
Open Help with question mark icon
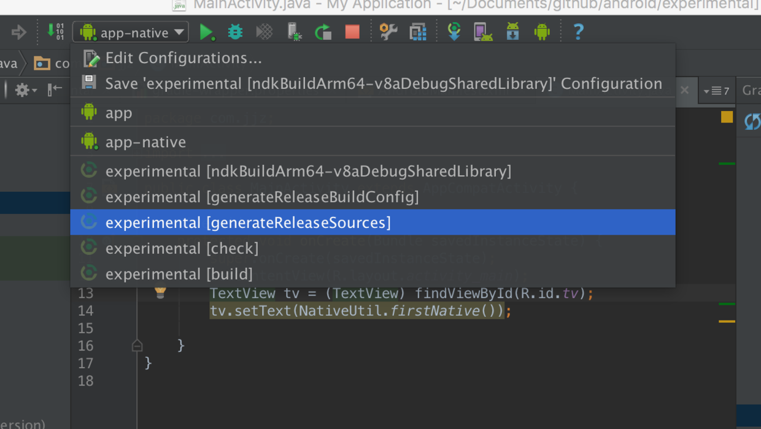tap(578, 32)
